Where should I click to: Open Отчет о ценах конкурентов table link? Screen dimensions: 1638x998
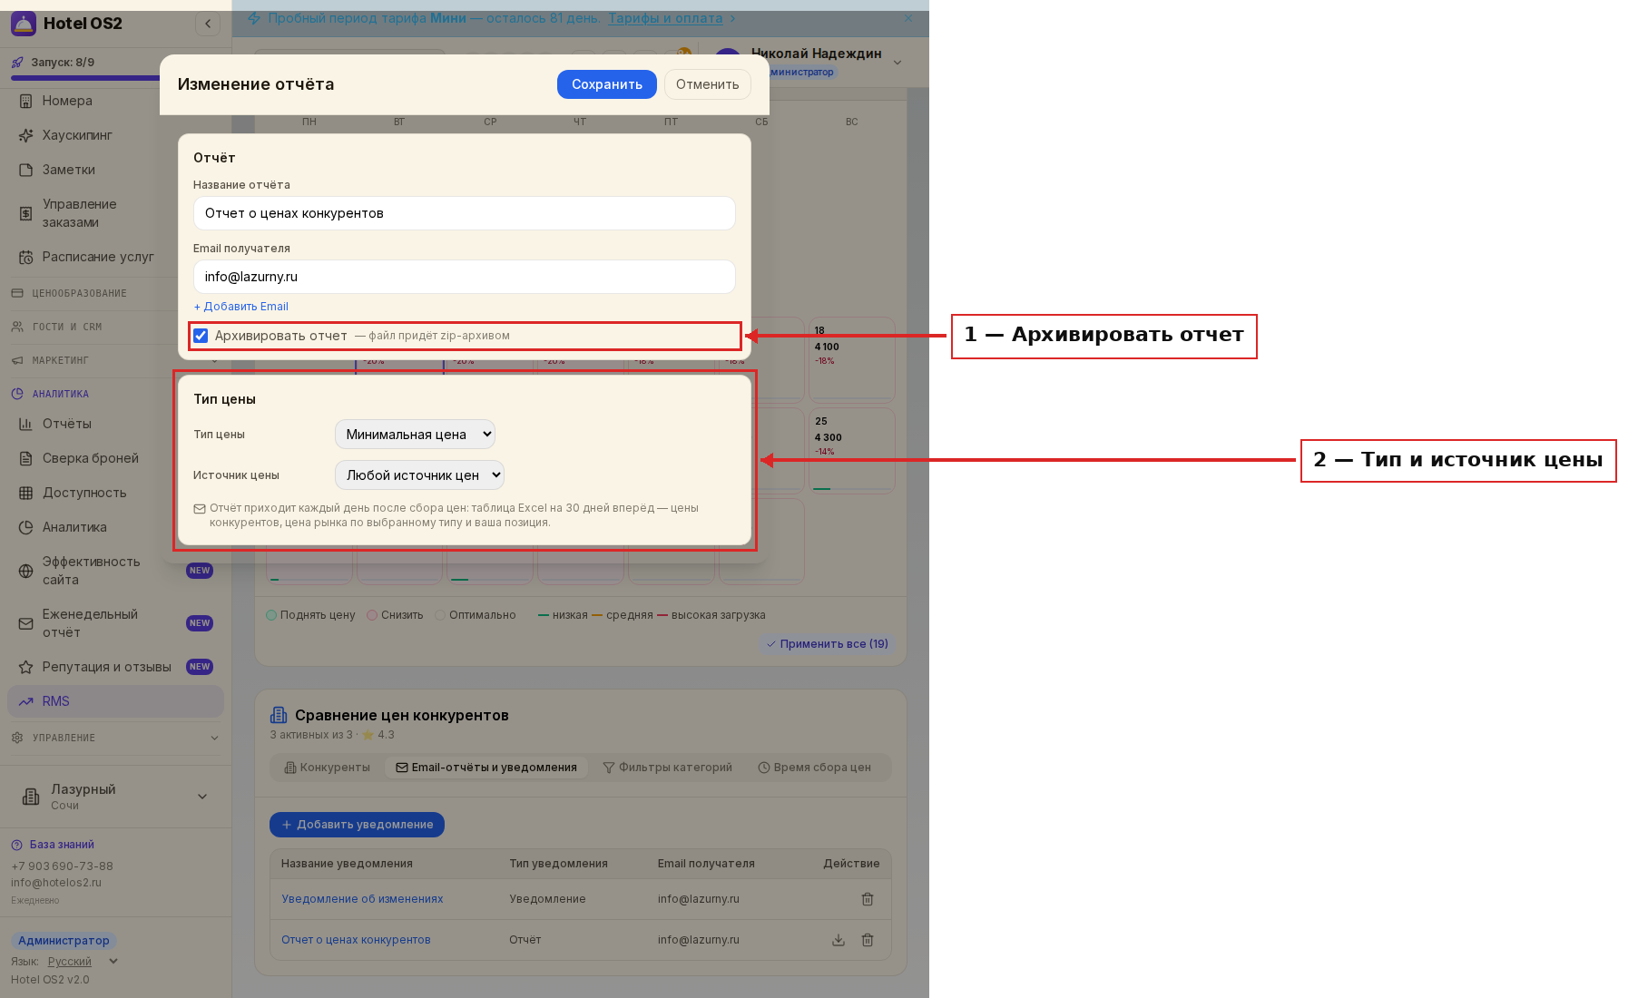click(x=356, y=940)
